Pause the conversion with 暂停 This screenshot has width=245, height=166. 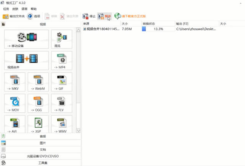click(x=105, y=16)
